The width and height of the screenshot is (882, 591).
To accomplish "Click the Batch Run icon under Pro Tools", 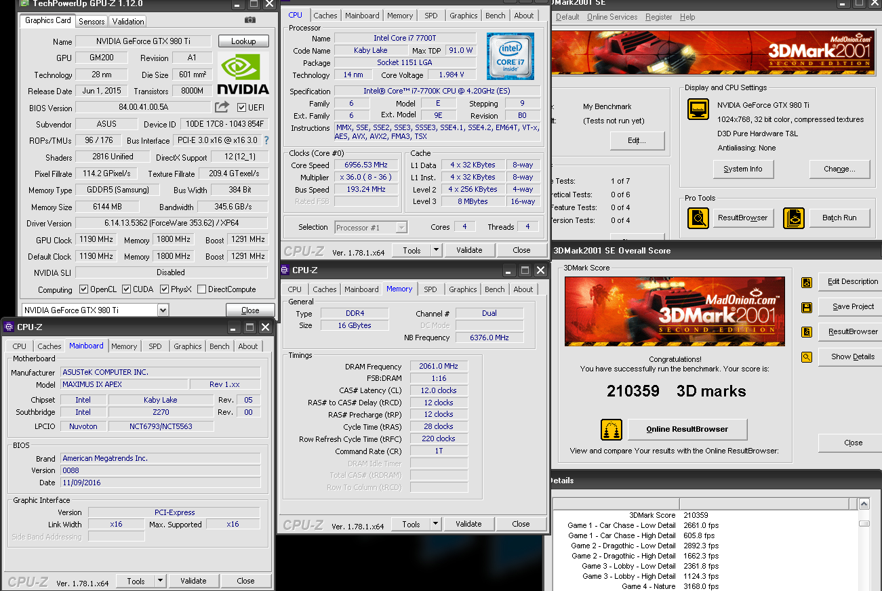I will tap(794, 218).
